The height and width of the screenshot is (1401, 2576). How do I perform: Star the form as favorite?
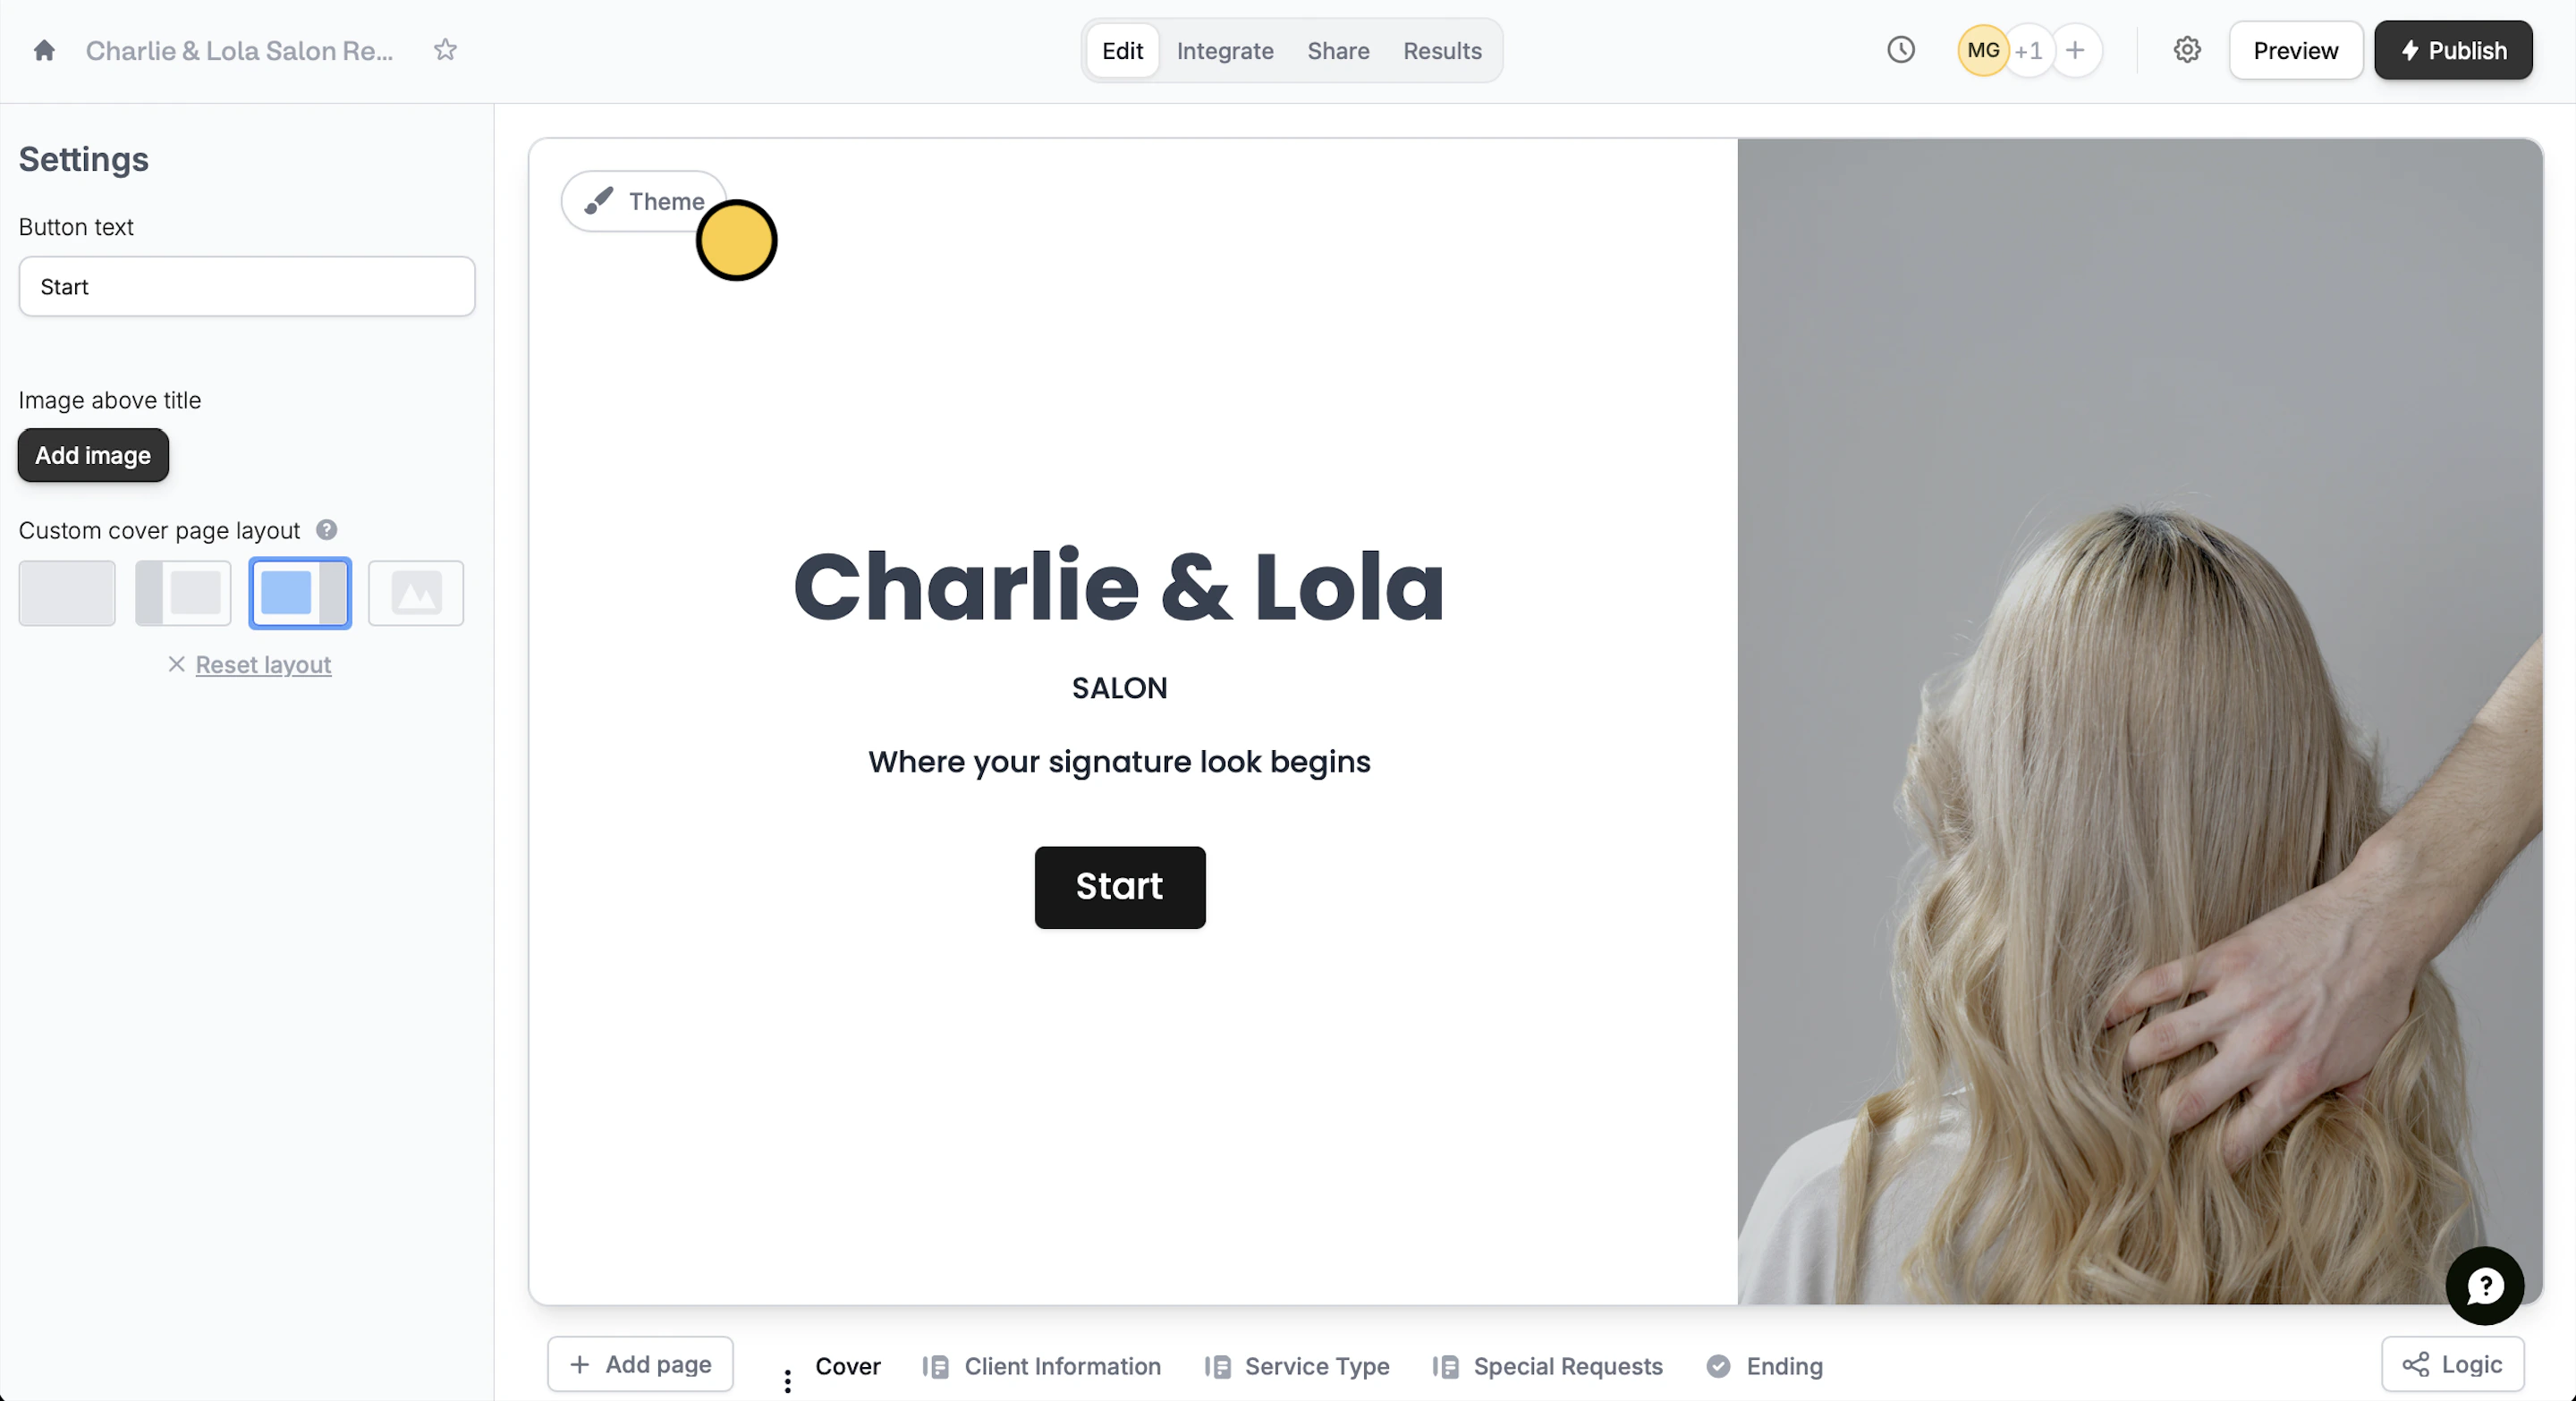point(445,50)
